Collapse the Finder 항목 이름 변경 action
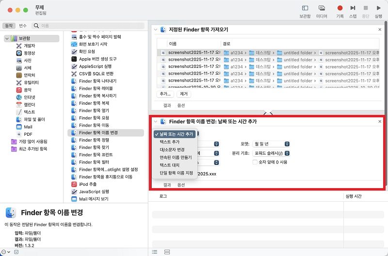388x256 pixels. coord(156,121)
